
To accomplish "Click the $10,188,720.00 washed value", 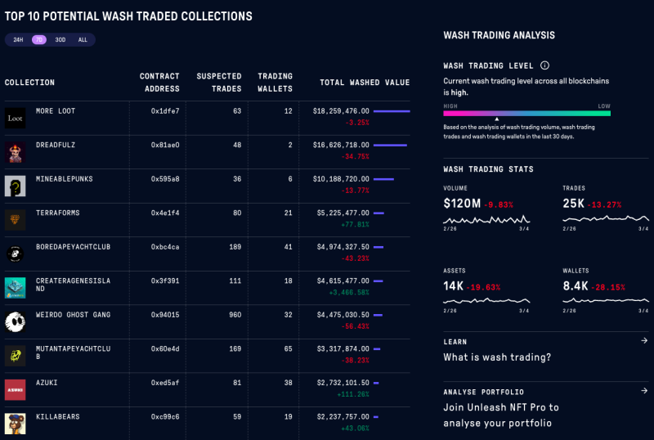I will click(x=341, y=178).
